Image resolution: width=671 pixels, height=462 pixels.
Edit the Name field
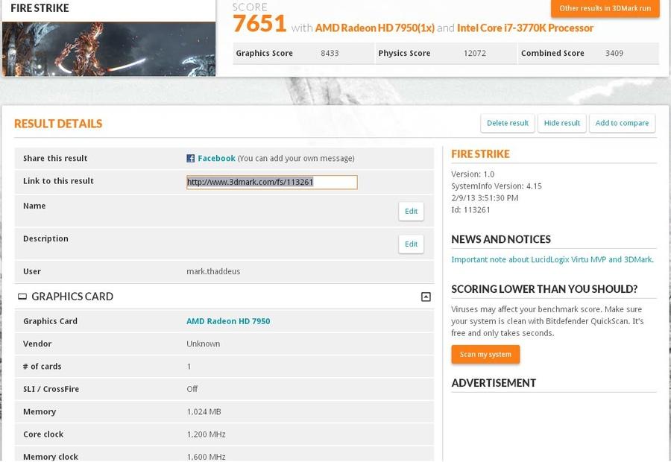coord(411,212)
